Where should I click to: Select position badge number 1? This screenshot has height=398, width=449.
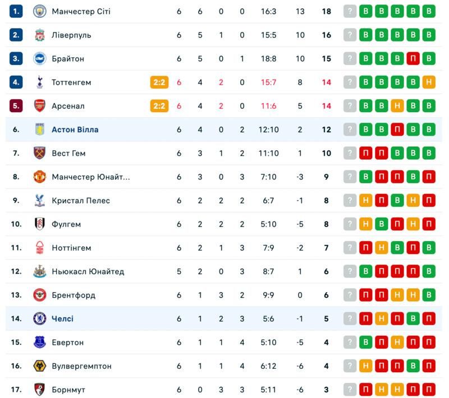click(16, 11)
